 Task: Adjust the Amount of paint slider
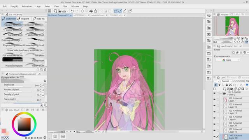pyautogui.click(x=19, y=91)
